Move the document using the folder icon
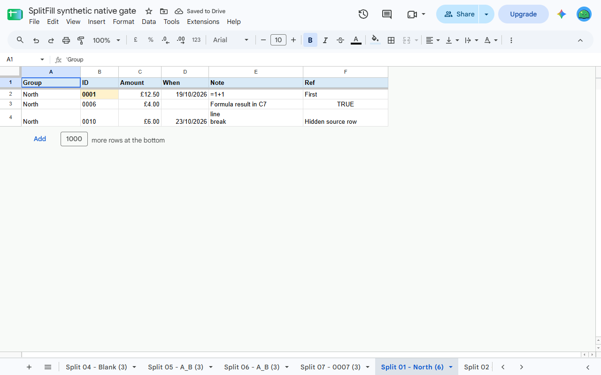This screenshot has height=375, width=601. (164, 11)
